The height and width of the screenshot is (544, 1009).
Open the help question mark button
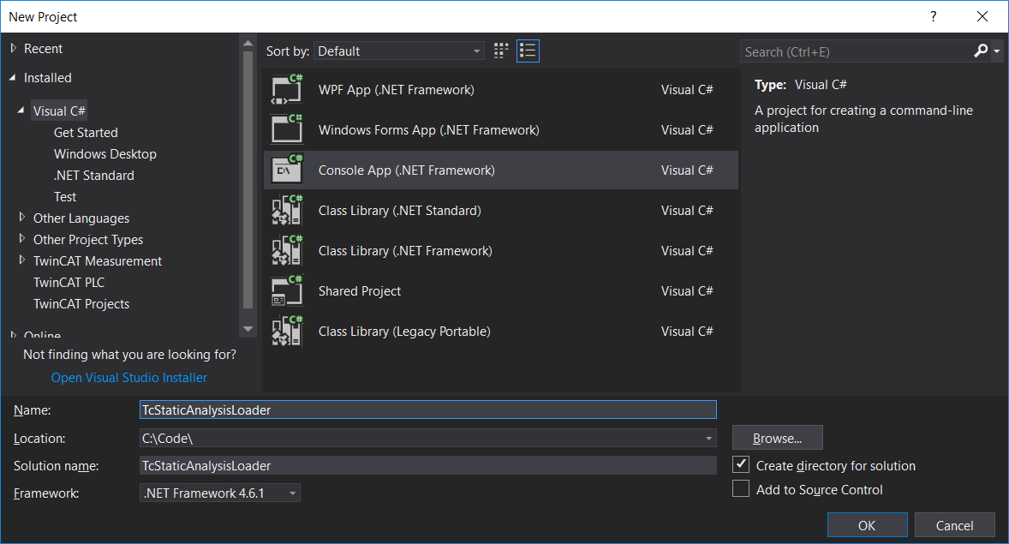click(933, 17)
